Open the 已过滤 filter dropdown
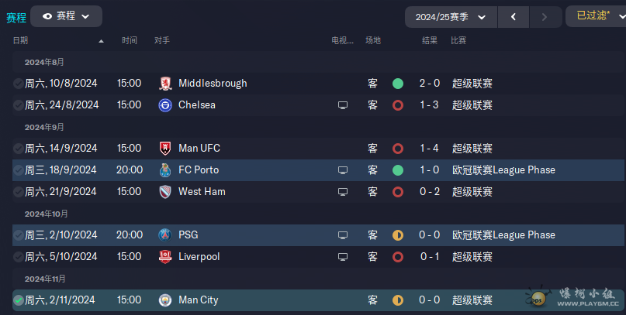The height and width of the screenshot is (315, 626). point(596,16)
